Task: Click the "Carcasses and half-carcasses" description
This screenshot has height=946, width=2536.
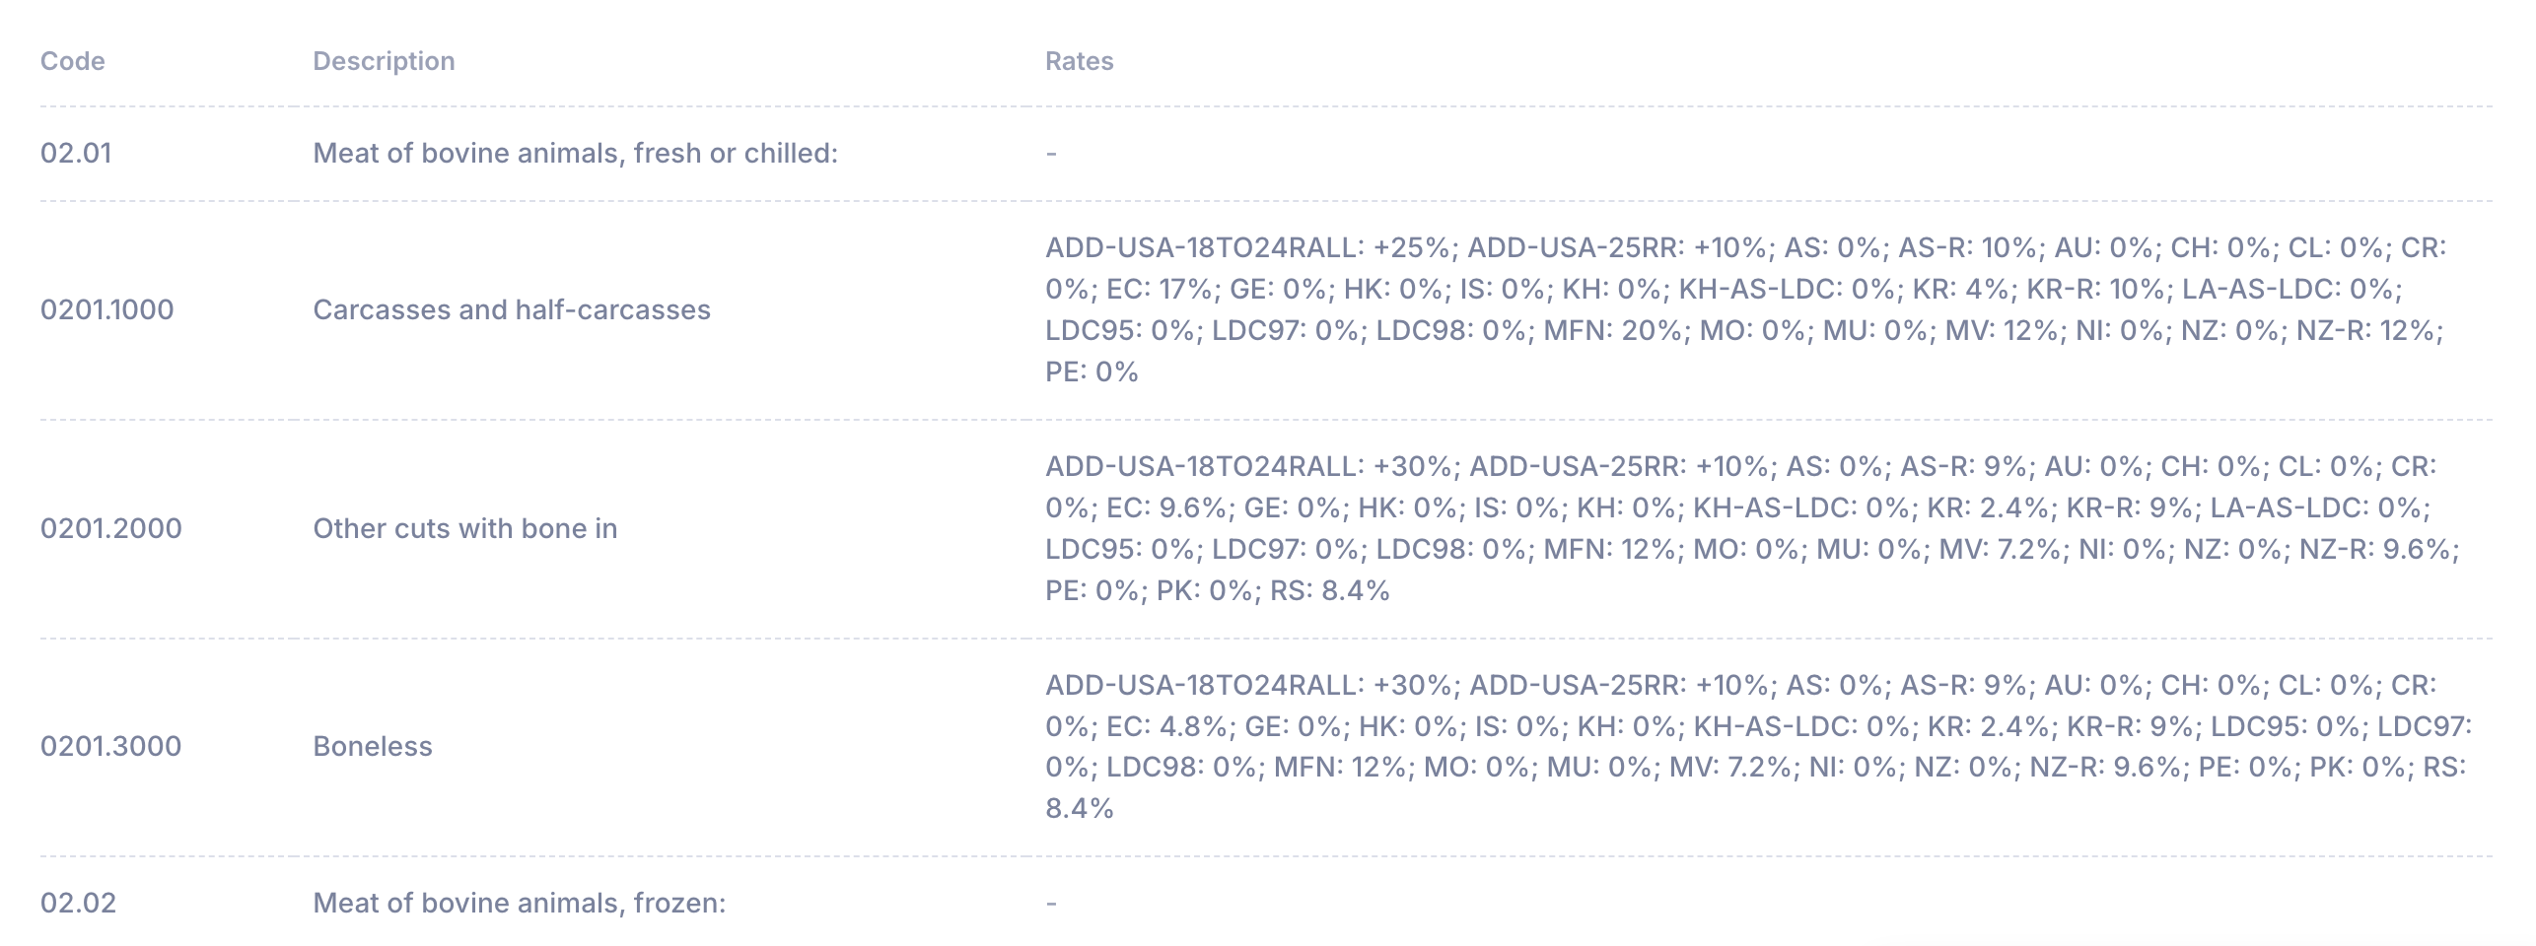Action: pos(511,309)
